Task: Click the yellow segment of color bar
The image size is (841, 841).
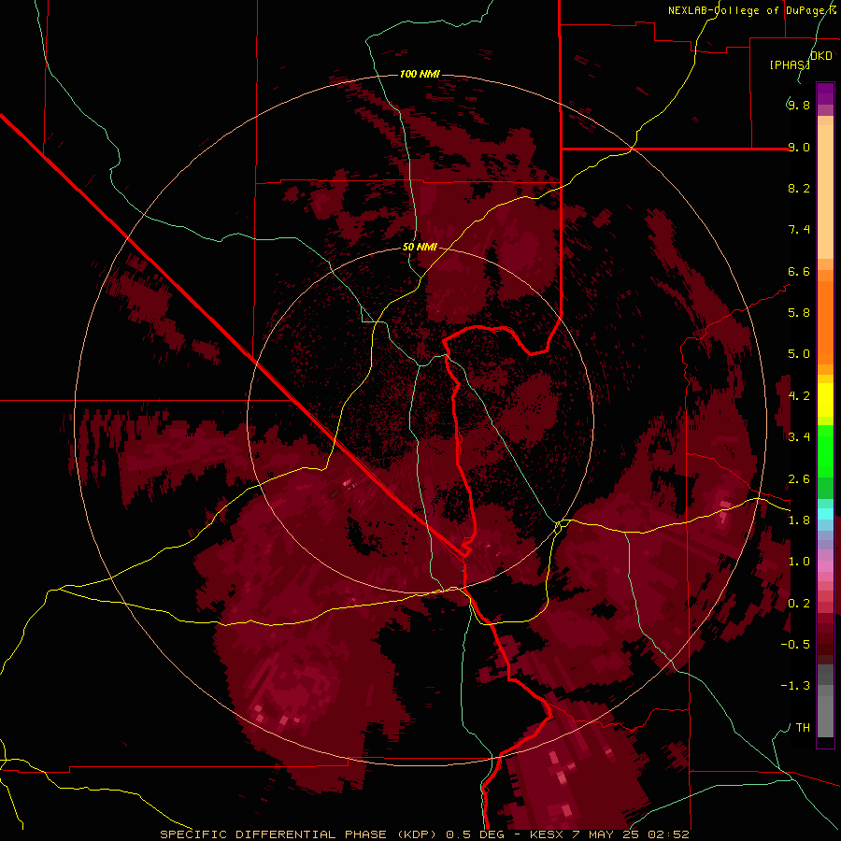Action: point(825,400)
